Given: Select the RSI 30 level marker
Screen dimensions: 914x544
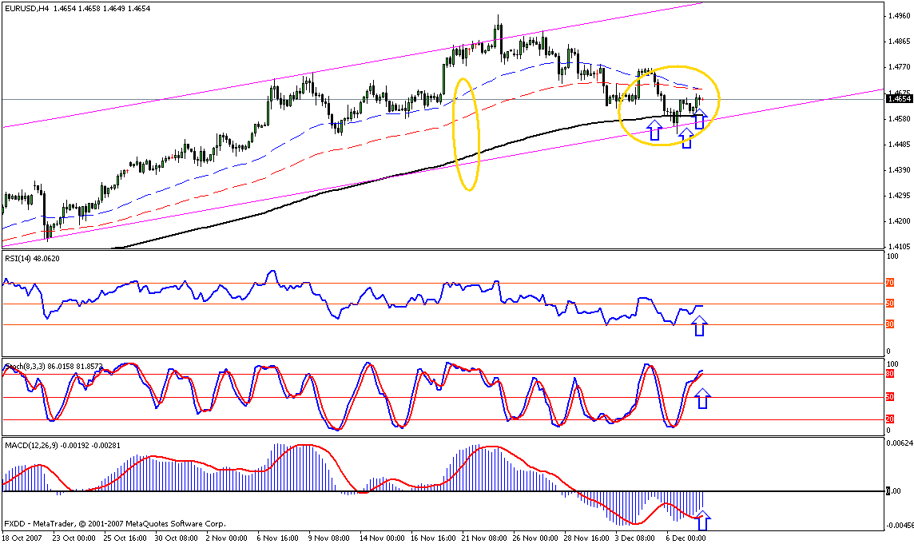Looking at the screenshot, I should [889, 324].
